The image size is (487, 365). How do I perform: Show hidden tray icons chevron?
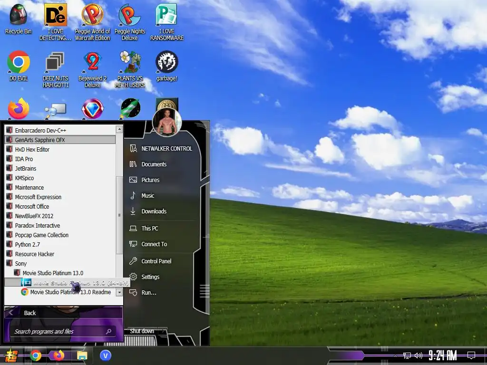(395, 355)
